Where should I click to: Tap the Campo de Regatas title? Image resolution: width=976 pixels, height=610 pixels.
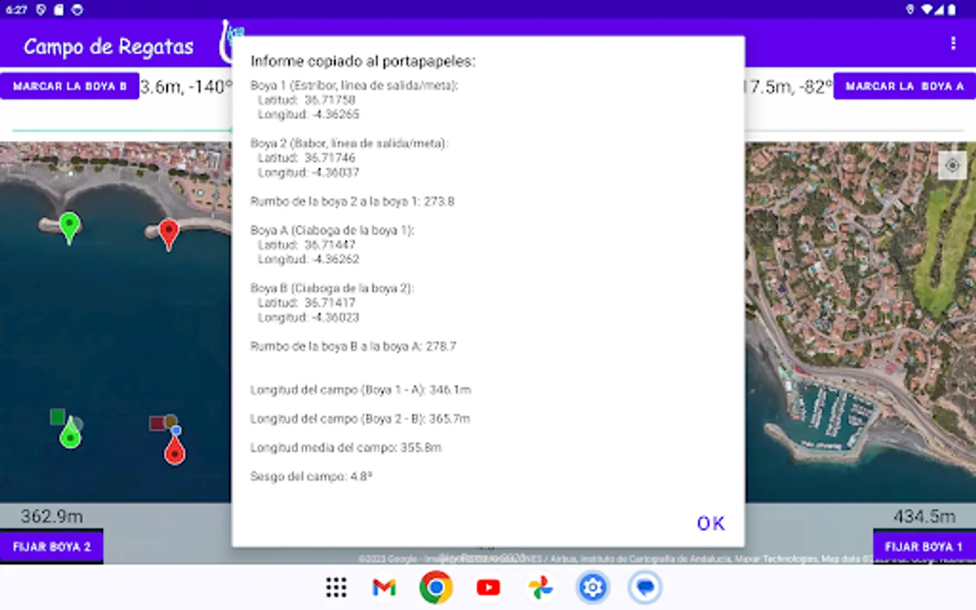click(108, 46)
